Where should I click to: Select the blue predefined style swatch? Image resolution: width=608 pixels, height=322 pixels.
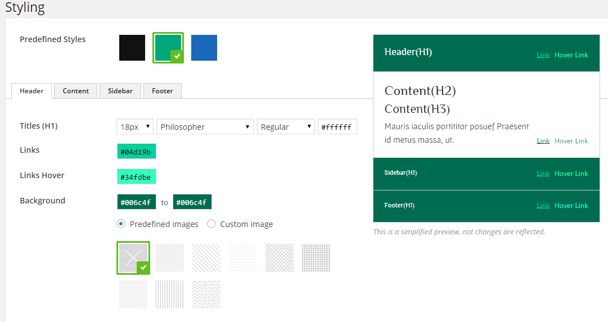204,48
